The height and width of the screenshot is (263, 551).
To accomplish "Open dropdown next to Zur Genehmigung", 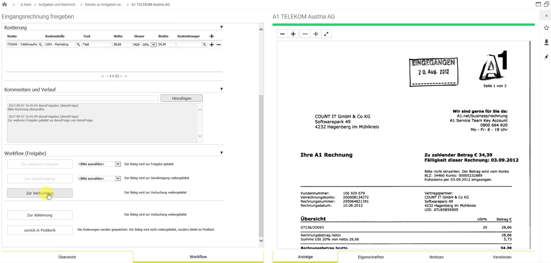I will pos(99,179).
